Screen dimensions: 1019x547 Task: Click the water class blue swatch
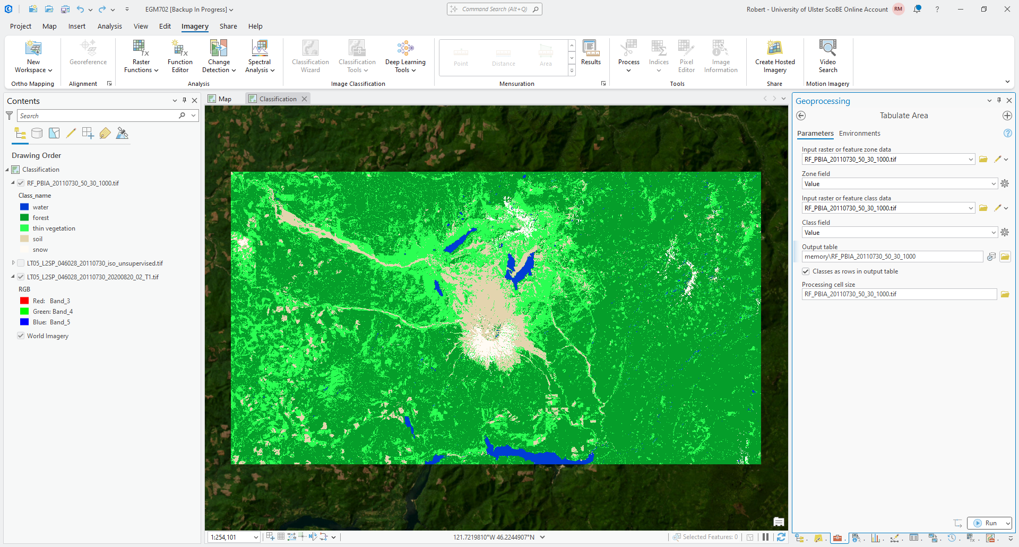pos(24,207)
